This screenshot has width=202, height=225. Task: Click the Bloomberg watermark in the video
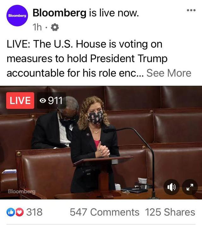click(x=21, y=191)
